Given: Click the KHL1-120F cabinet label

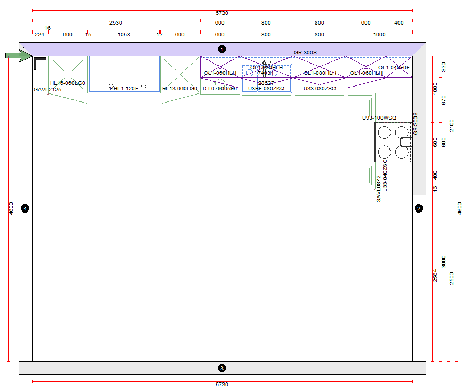Looking at the screenshot, I should (124, 89).
